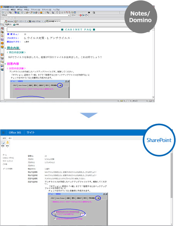Click the circled 一般 tab in Notes screenshot
Viewport: 176px width, 226px height.
(x=60, y=85)
